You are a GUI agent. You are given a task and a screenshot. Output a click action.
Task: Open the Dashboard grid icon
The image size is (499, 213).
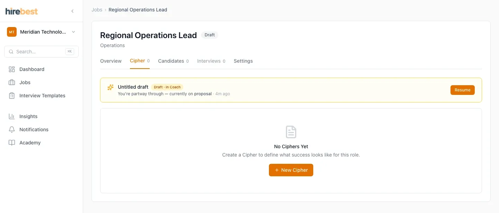12,69
